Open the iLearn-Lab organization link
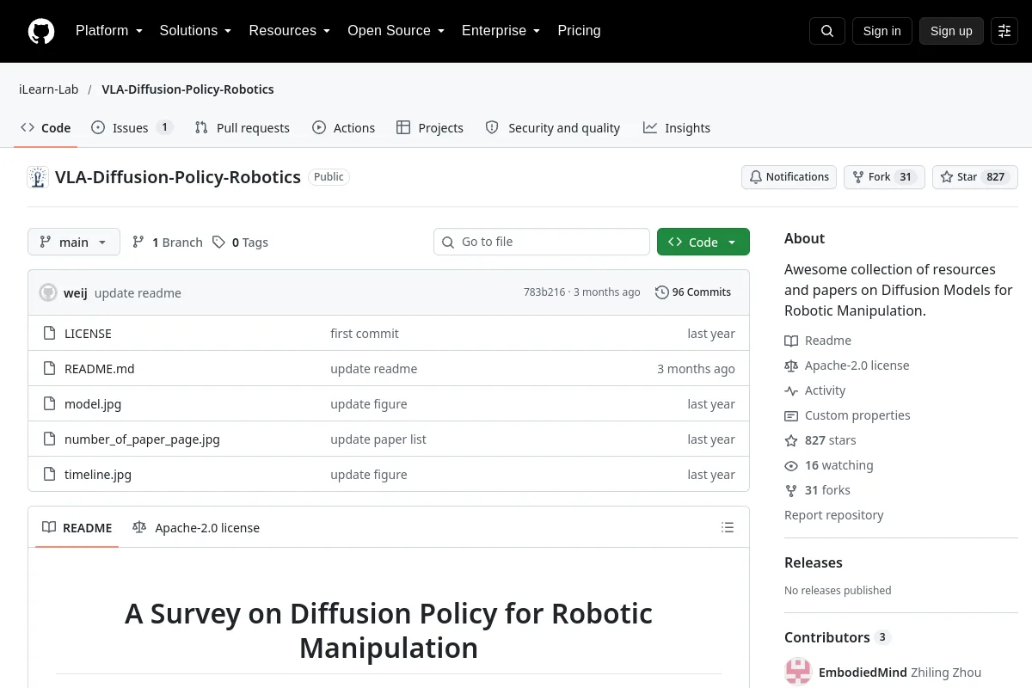 (x=49, y=89)
